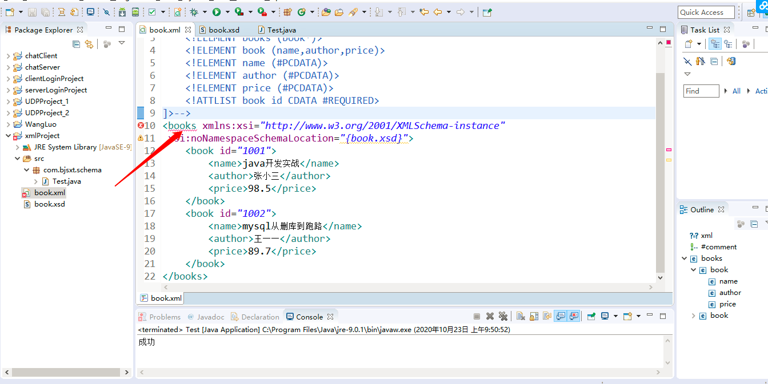Viewport: 768px width, 384px height.
Task: Click the Last Edit Location icon
Action: (423, 12)
